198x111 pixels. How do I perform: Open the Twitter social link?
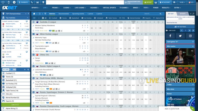point(180,36)
